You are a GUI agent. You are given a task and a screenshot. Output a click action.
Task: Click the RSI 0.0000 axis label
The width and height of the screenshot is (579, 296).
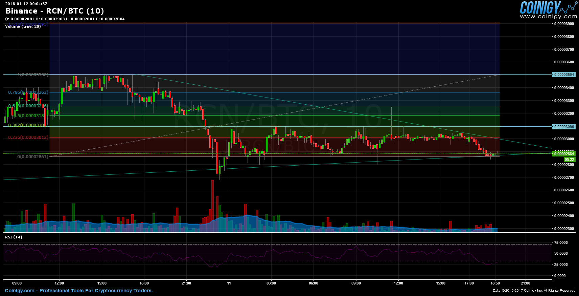(560, 276)
